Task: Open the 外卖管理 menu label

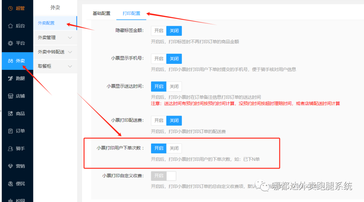Action: pyautogui.click(x=47, y=38)
